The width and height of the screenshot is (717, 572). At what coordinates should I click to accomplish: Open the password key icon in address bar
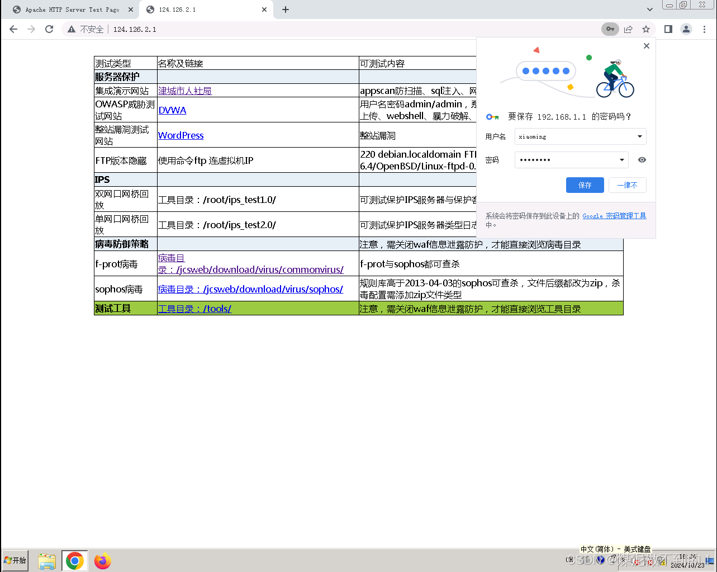610,29
